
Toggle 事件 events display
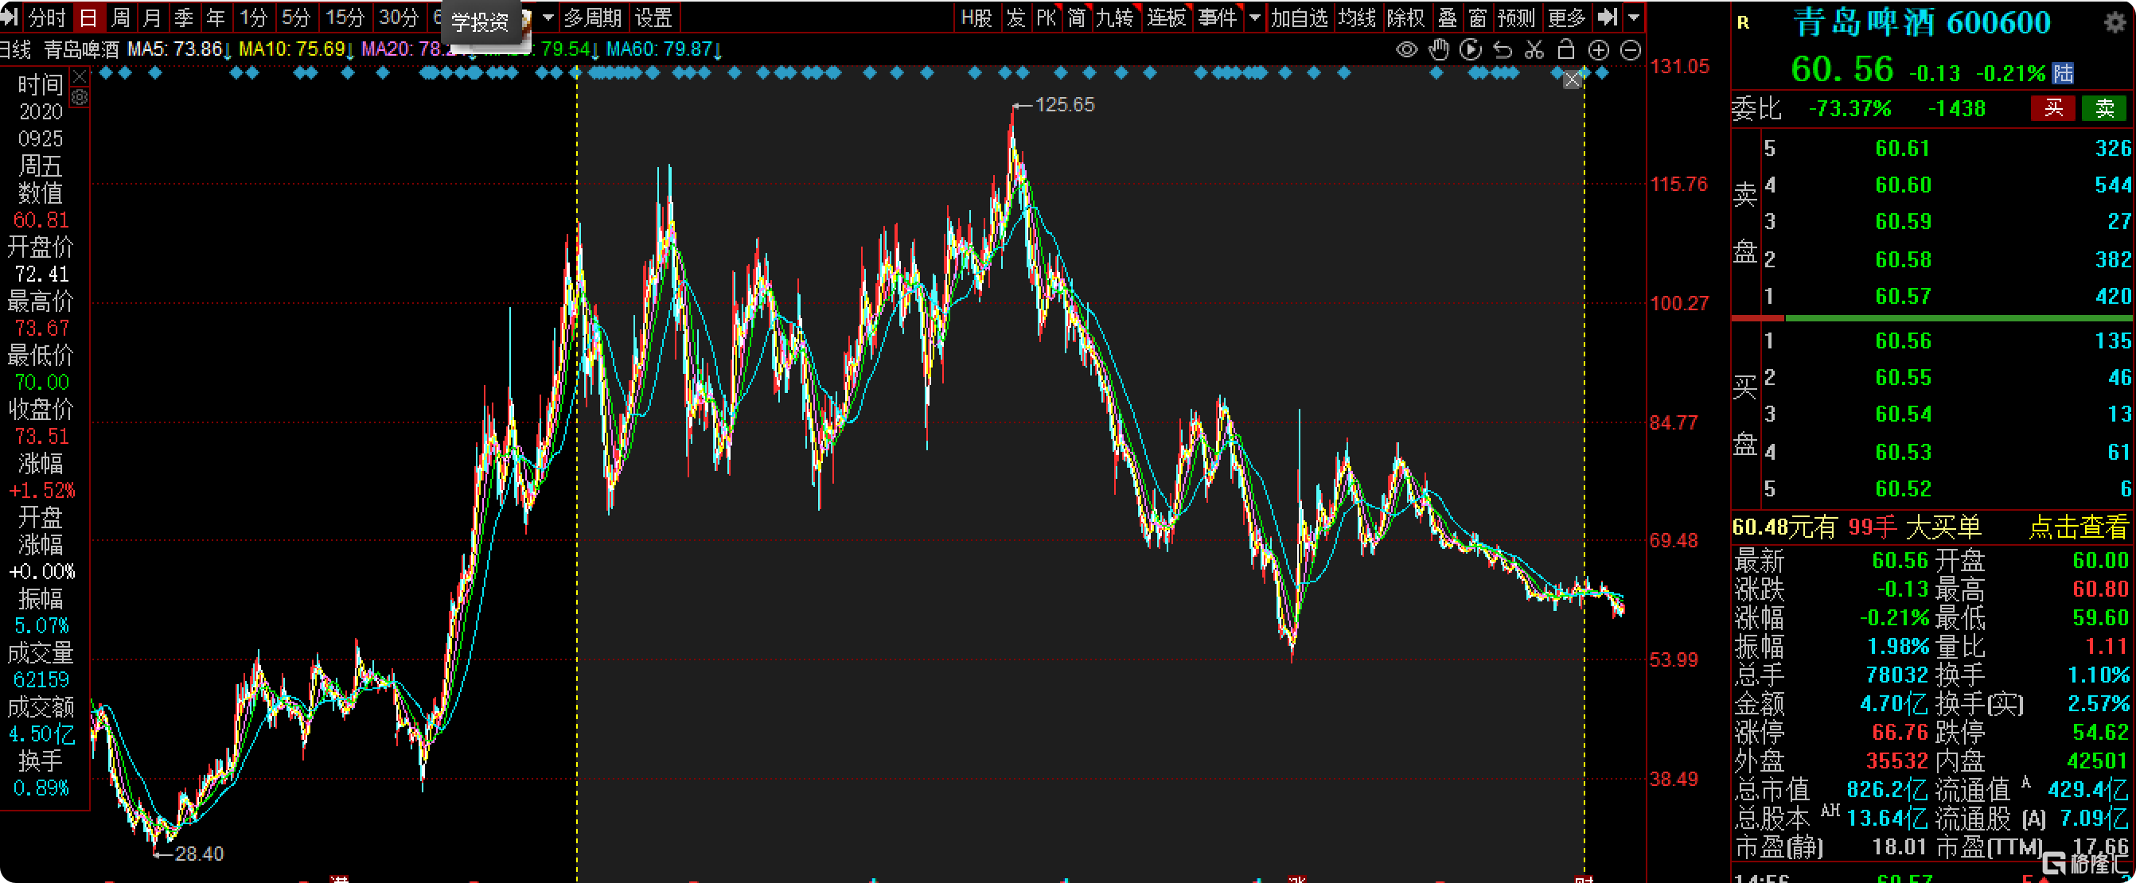(x=1218, y=18)
